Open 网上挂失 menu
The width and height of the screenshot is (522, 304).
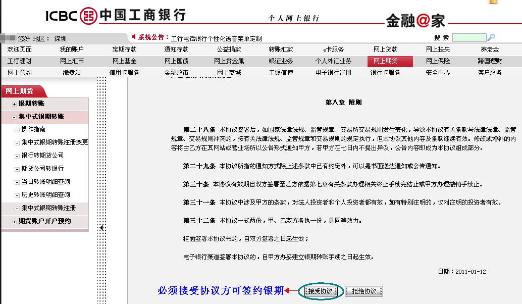pyautogui.click(x=438, y=49)
